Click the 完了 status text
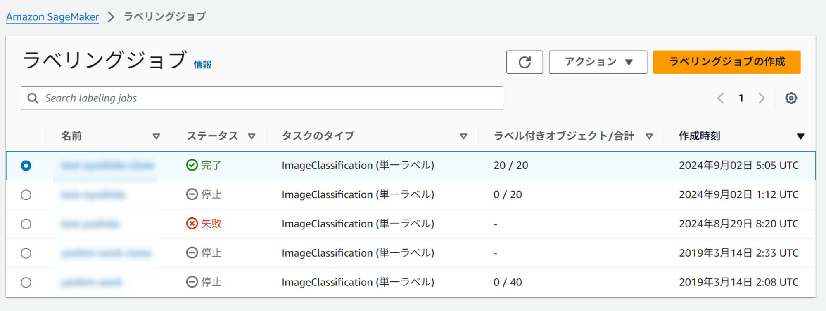This screenshot has width=826, height=311. coord(211,165)
